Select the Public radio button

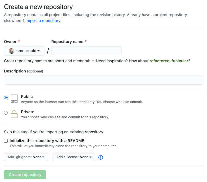[x=6, y=98]
